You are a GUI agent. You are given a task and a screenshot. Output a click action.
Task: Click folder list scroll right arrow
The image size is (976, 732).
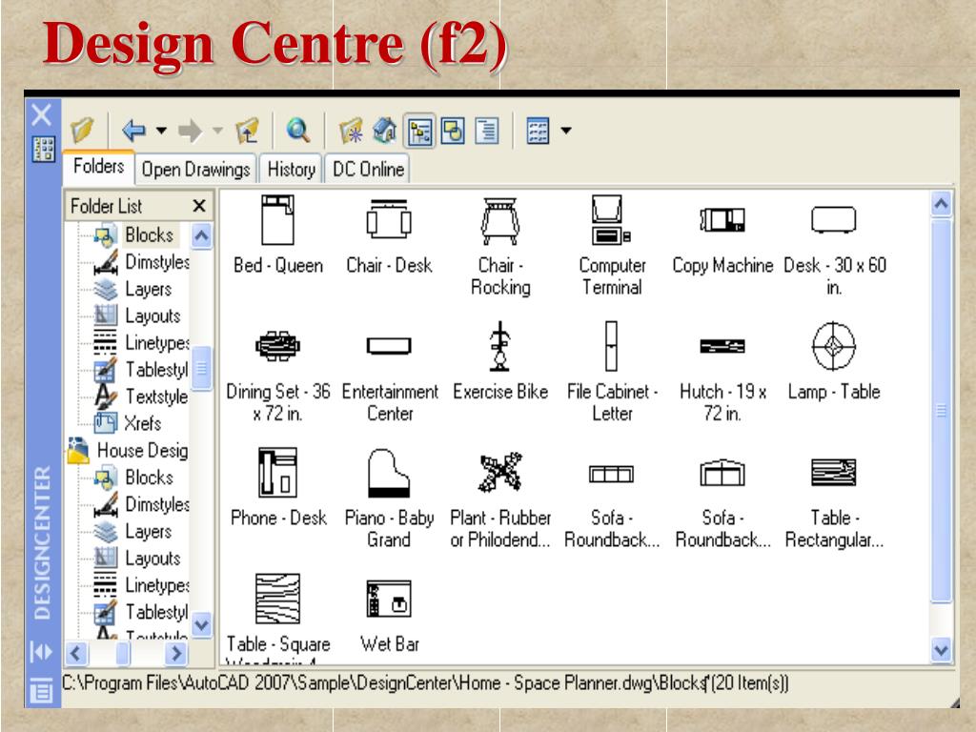pyautogui.click(x=175, y=653)
